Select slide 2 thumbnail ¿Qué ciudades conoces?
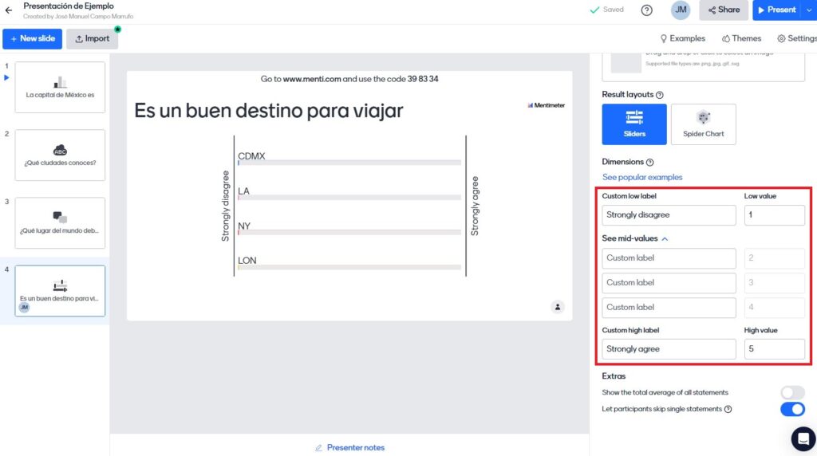The image size is (817, 456). [x=60, y=155]
